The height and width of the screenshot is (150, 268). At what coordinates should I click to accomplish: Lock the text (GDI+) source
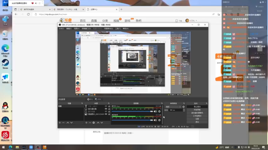pos(109,106)
